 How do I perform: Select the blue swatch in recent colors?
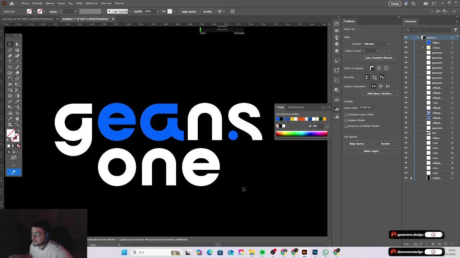[277, 119]
